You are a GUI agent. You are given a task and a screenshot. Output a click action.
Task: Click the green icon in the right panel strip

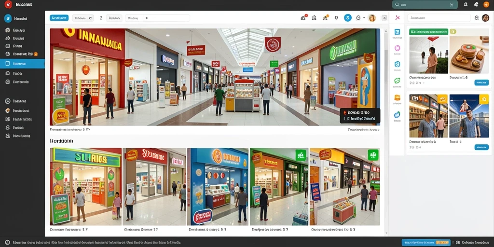click(x=398, y=81)
